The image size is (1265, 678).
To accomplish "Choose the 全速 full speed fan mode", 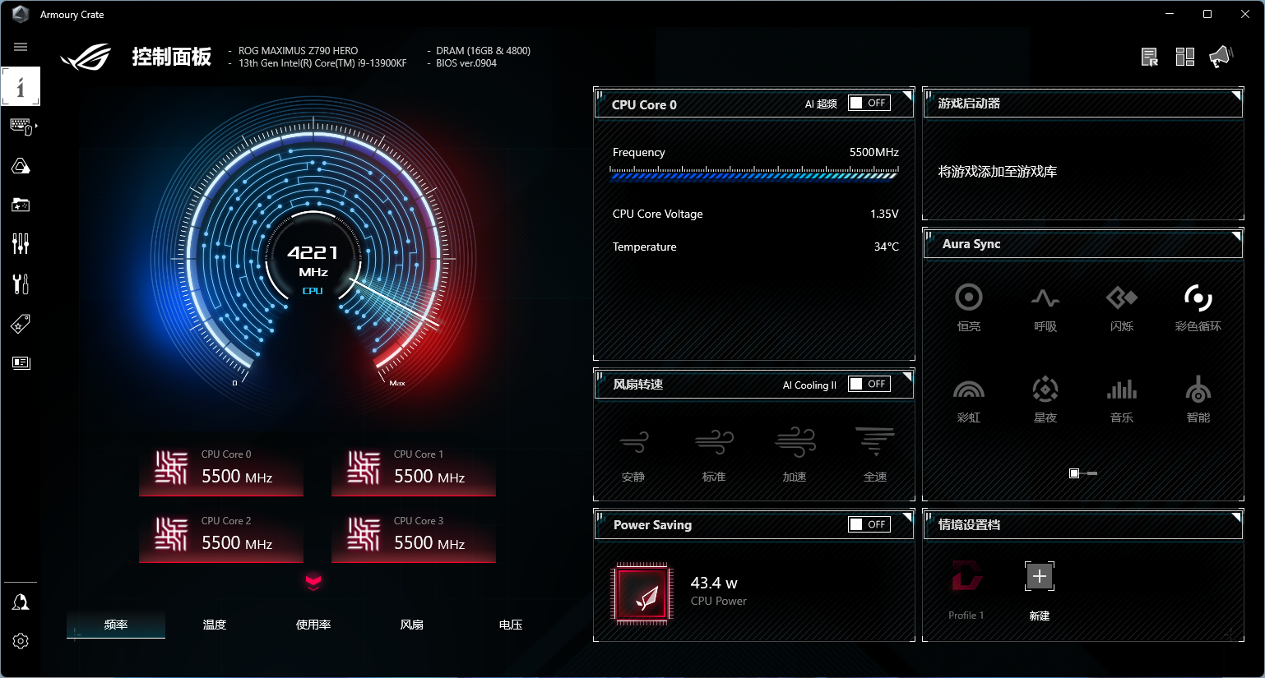I will [x=875, y=454].
